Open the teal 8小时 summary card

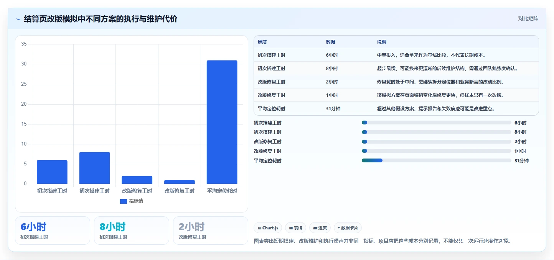pyautogui.click(x=132, y=231)
